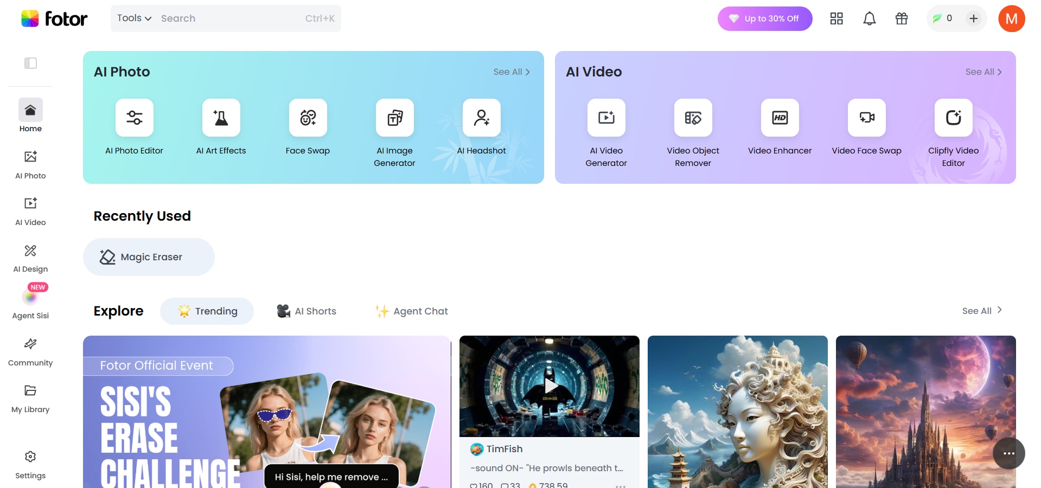The width and height of the screenshot is (1041, 488).
Task: Play the TimFish Batman video
Action: pyautogui.click(x=550, y=386)
